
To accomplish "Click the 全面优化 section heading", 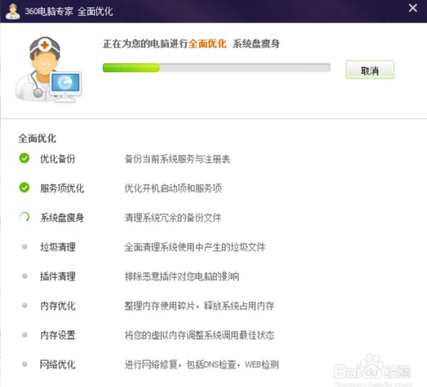I will coord(37,138).
